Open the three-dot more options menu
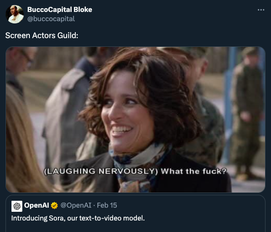The height and width of the screenshot is (232, 271). [x=261, y=10]
